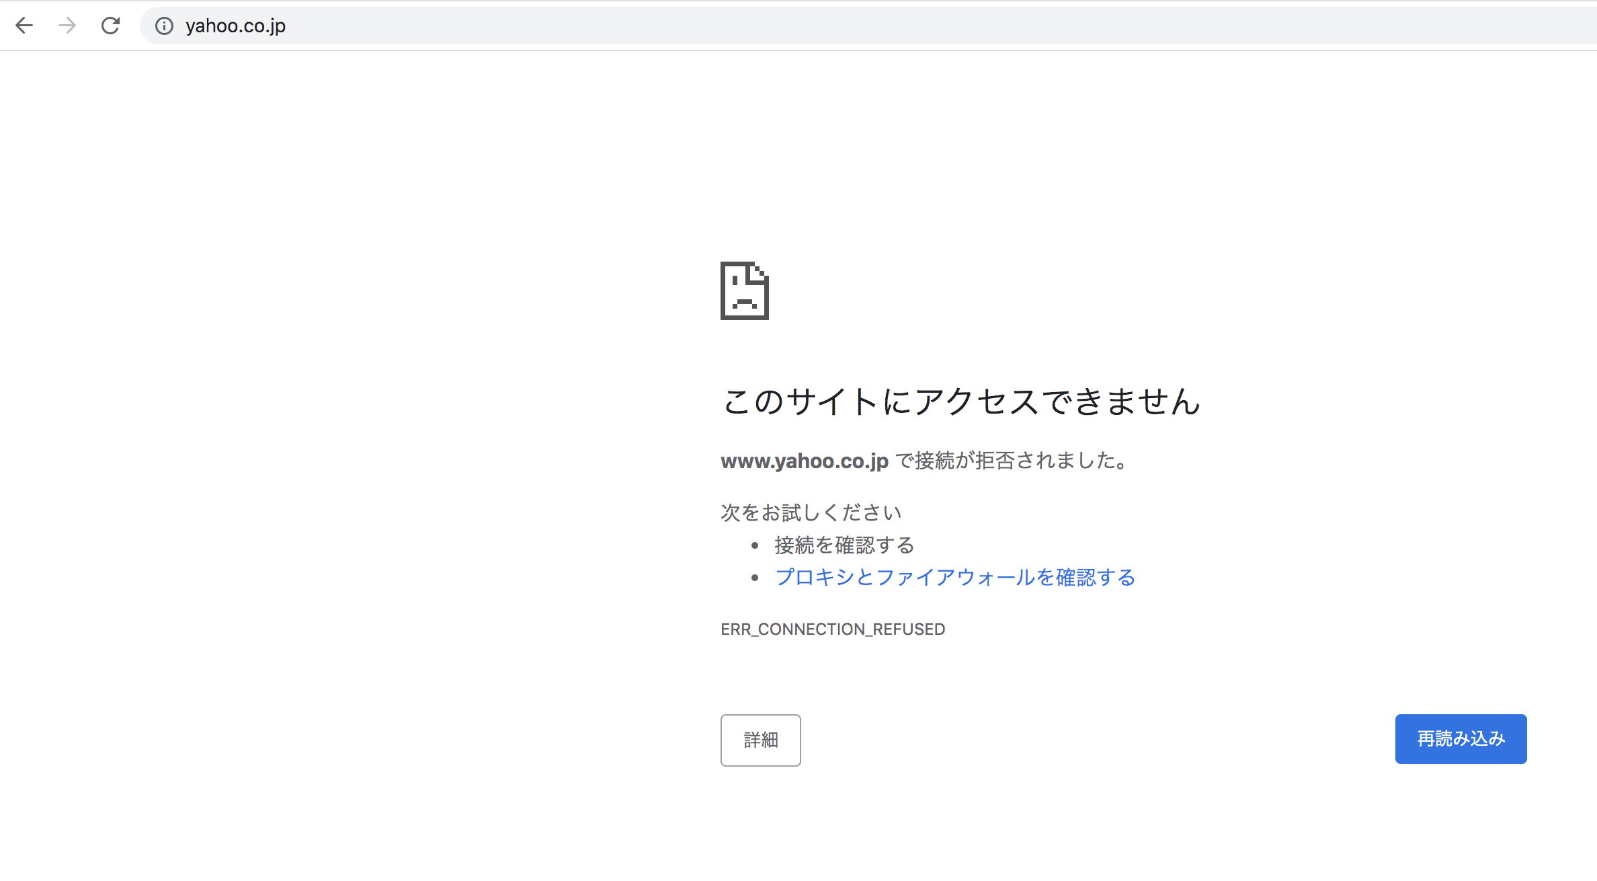Click the sad page error icon
The image size is (1597, 881).
tap(744, 291)
